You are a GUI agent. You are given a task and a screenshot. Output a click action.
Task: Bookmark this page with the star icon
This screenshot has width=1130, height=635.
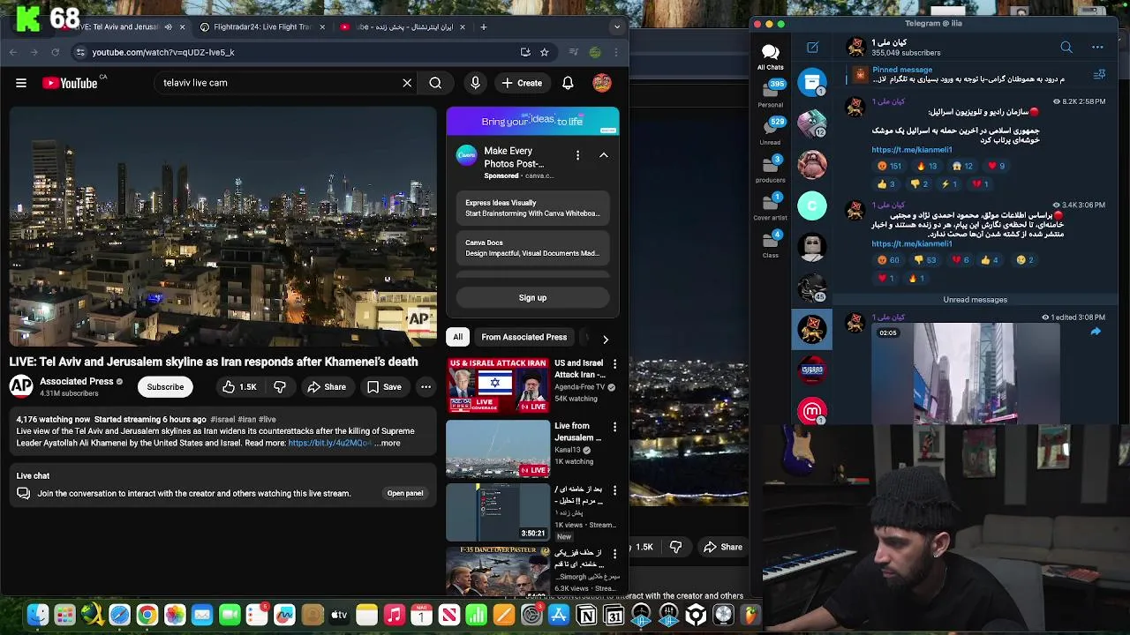click(x=545, y=52)
